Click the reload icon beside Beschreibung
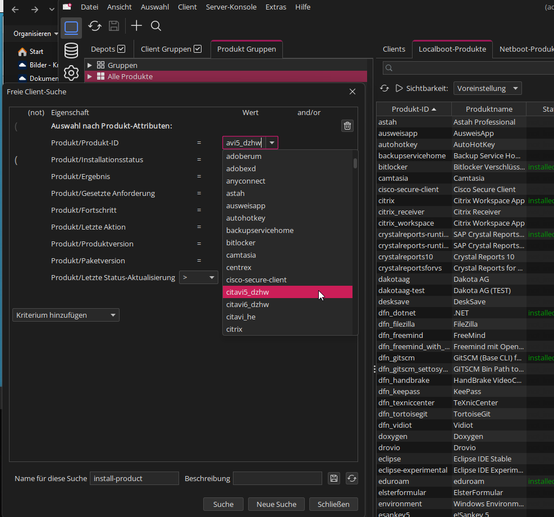The height and width of the screenshot is (517, 554). [x=351, y=478]
